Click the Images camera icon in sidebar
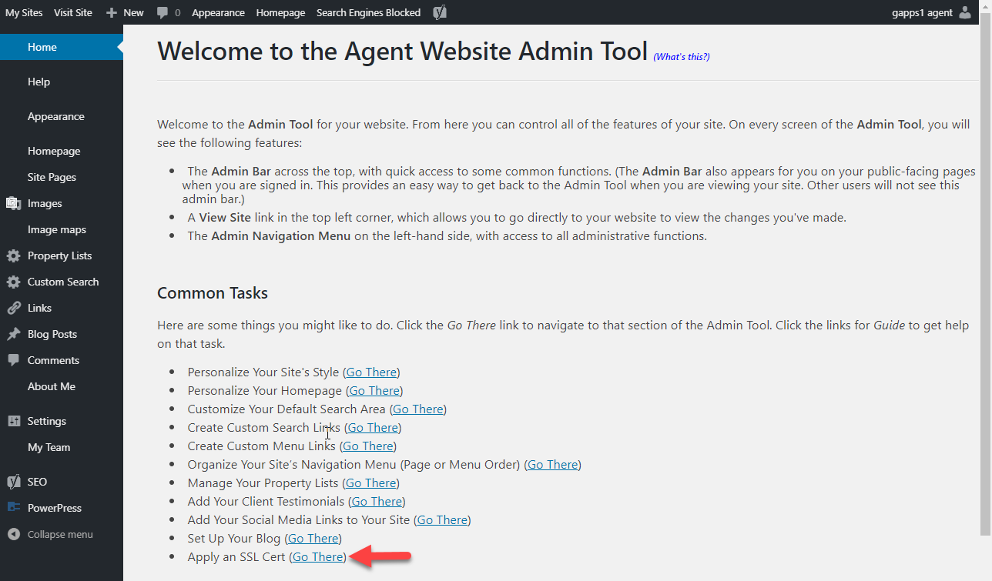992x581 pixels. (13, 203)
